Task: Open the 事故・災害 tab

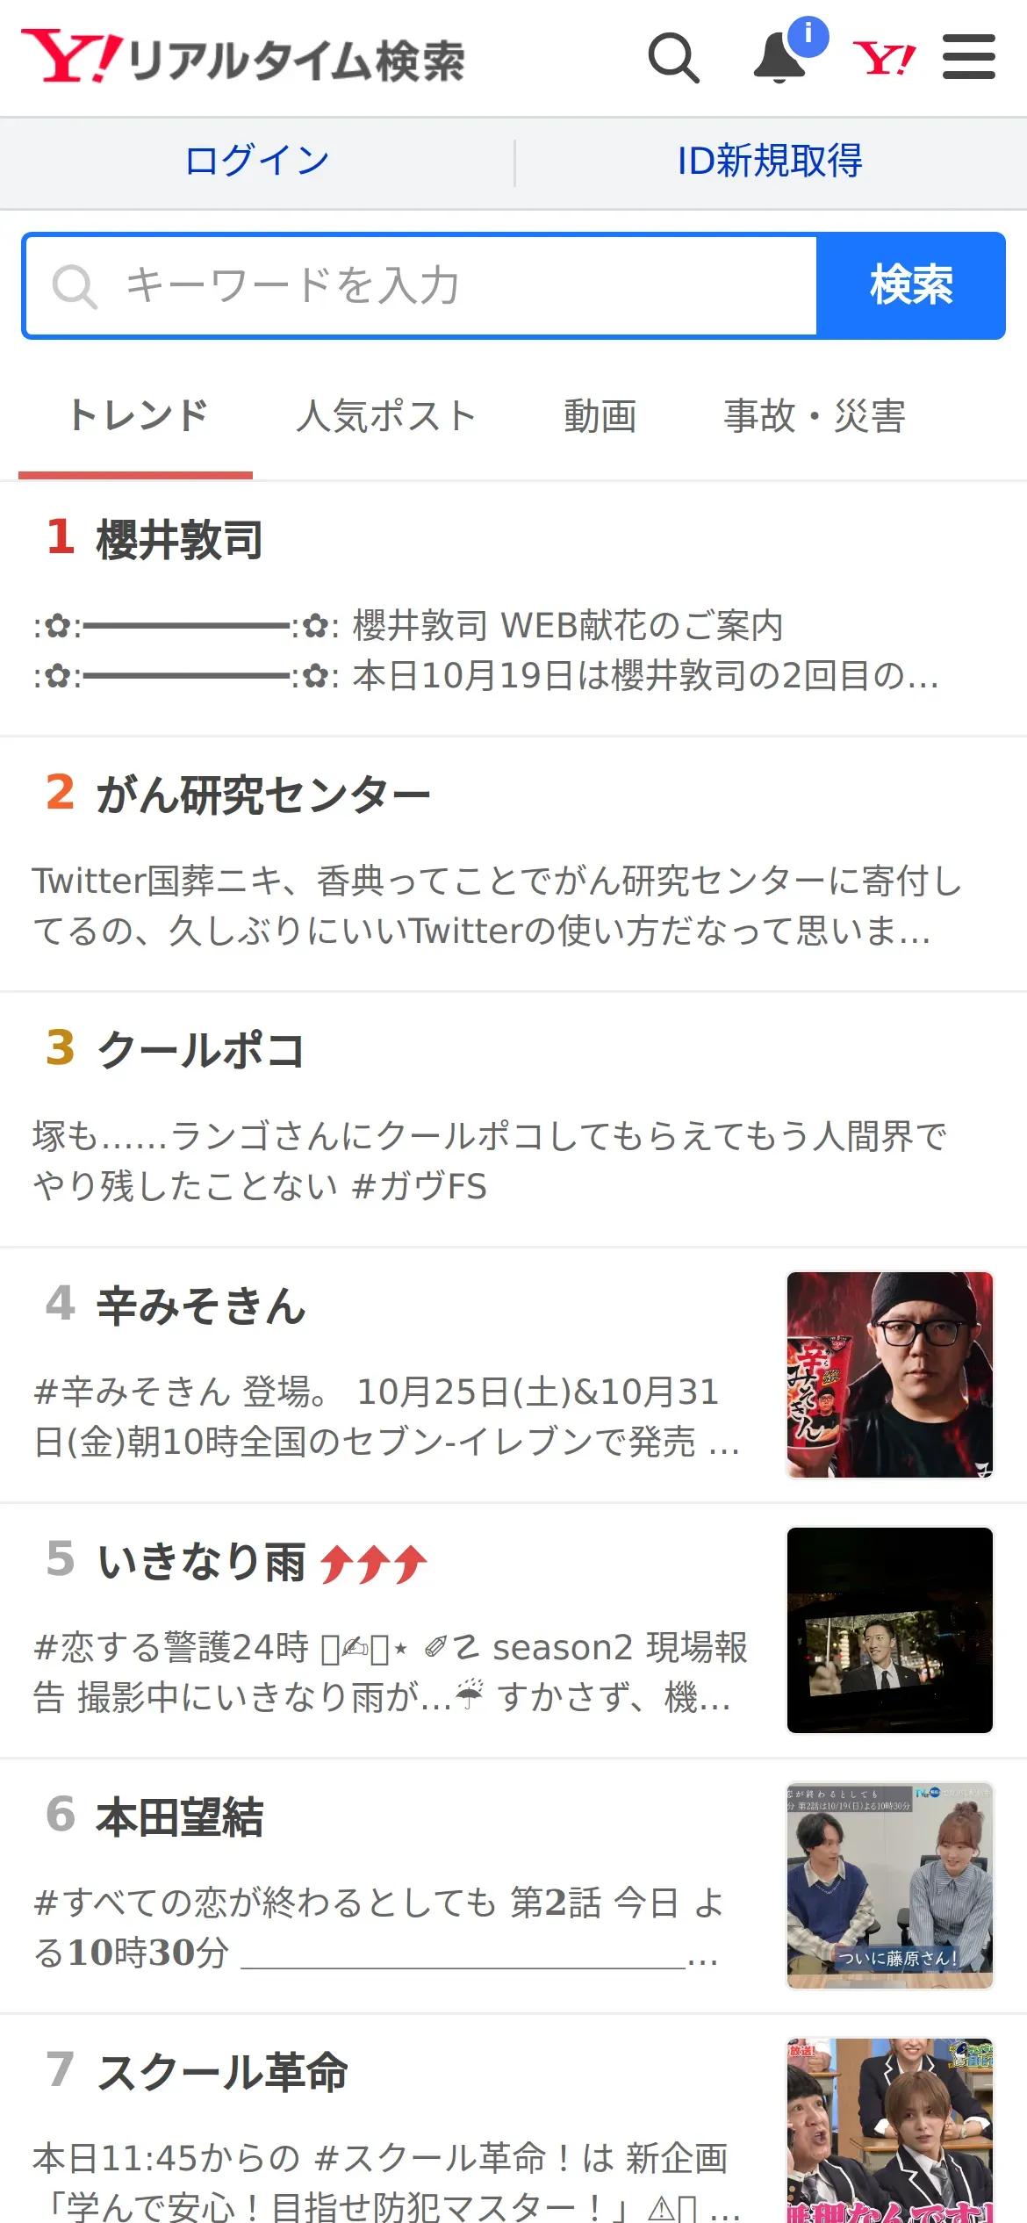Action: [815, 416]
